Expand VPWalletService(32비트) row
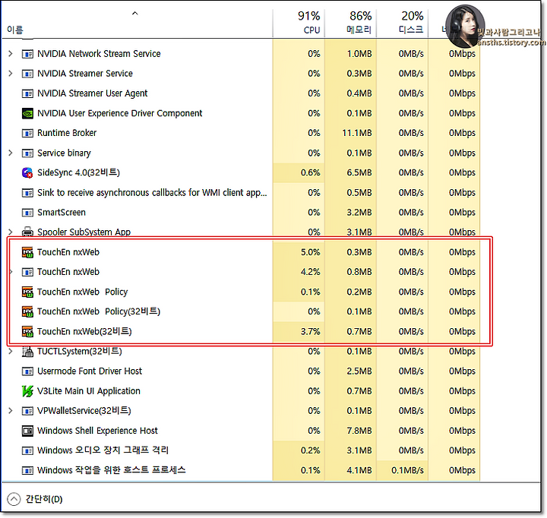The width and height of the screenshot is (547, 518). [x=11, y=411]
